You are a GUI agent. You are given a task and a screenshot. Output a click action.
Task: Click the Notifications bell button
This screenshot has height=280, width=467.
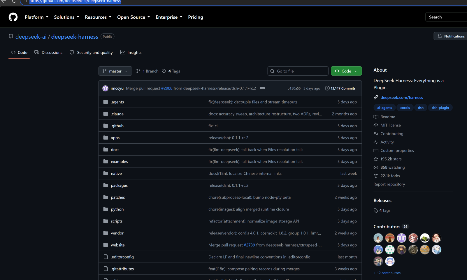tap(450, 36)
